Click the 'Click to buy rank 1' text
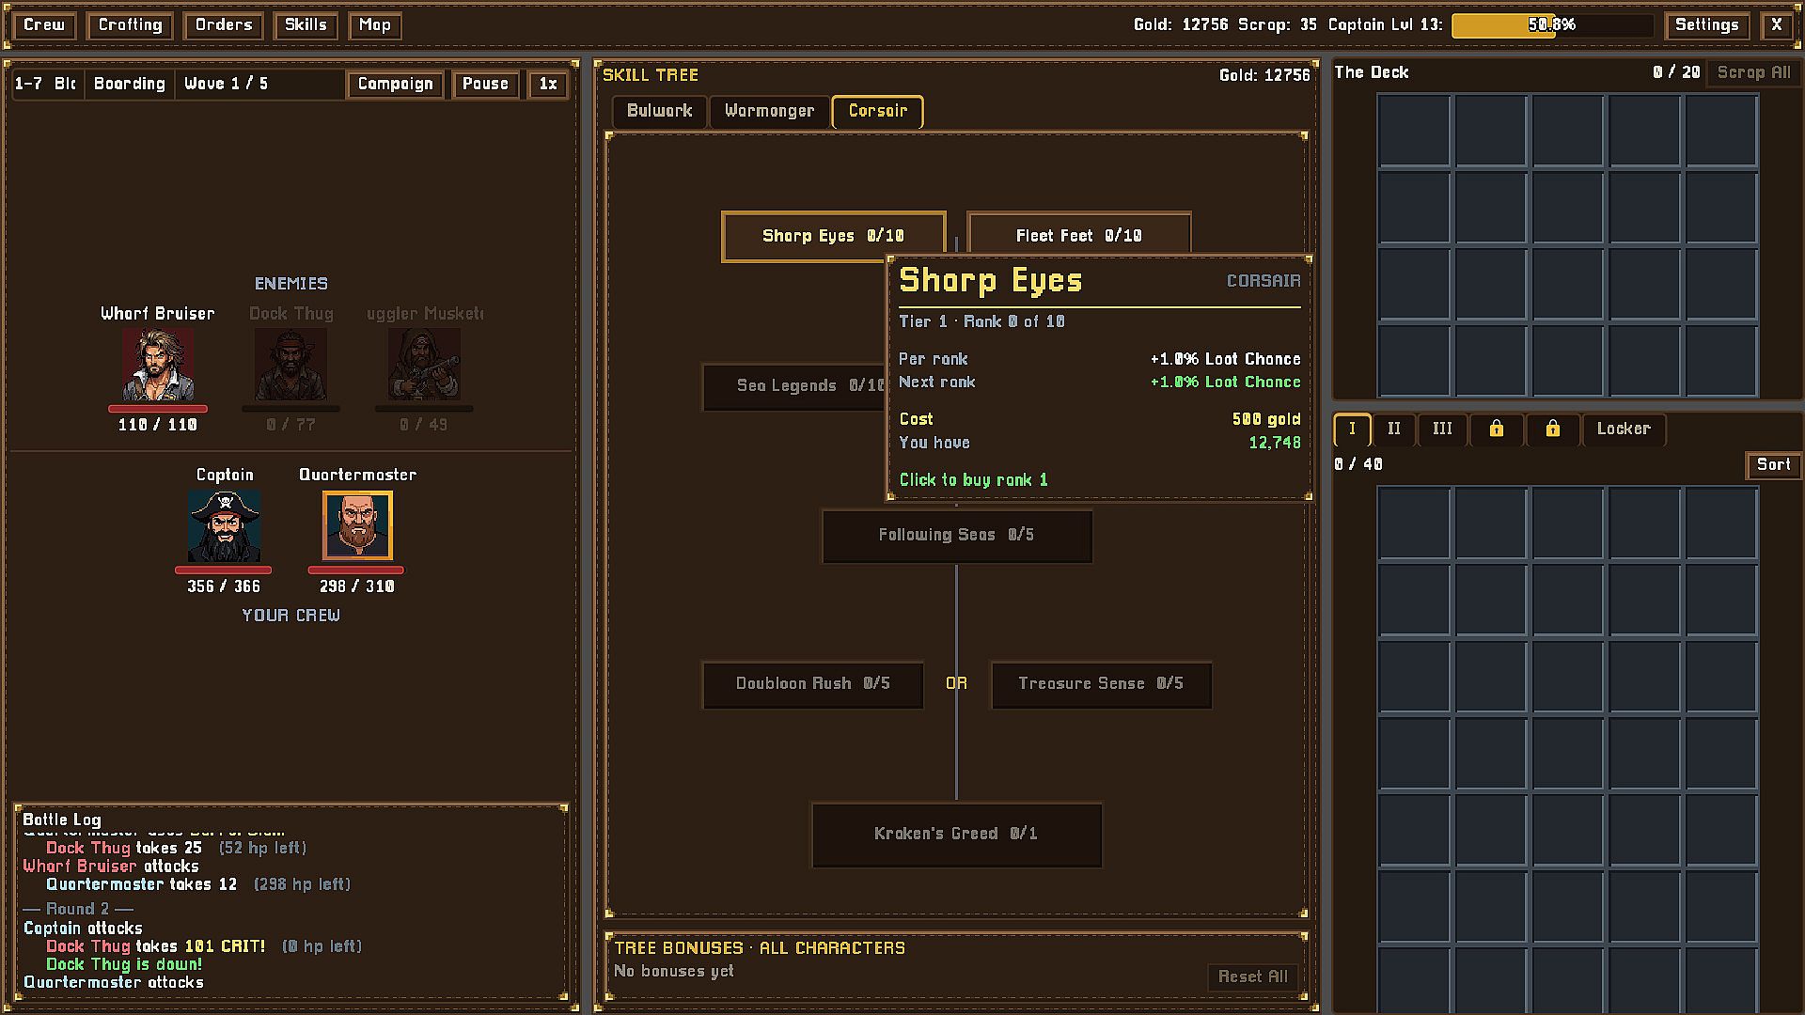Image resolution: width=1805 pixels, height=1015 pixels. pyautogui.click(x=973, y=480)
